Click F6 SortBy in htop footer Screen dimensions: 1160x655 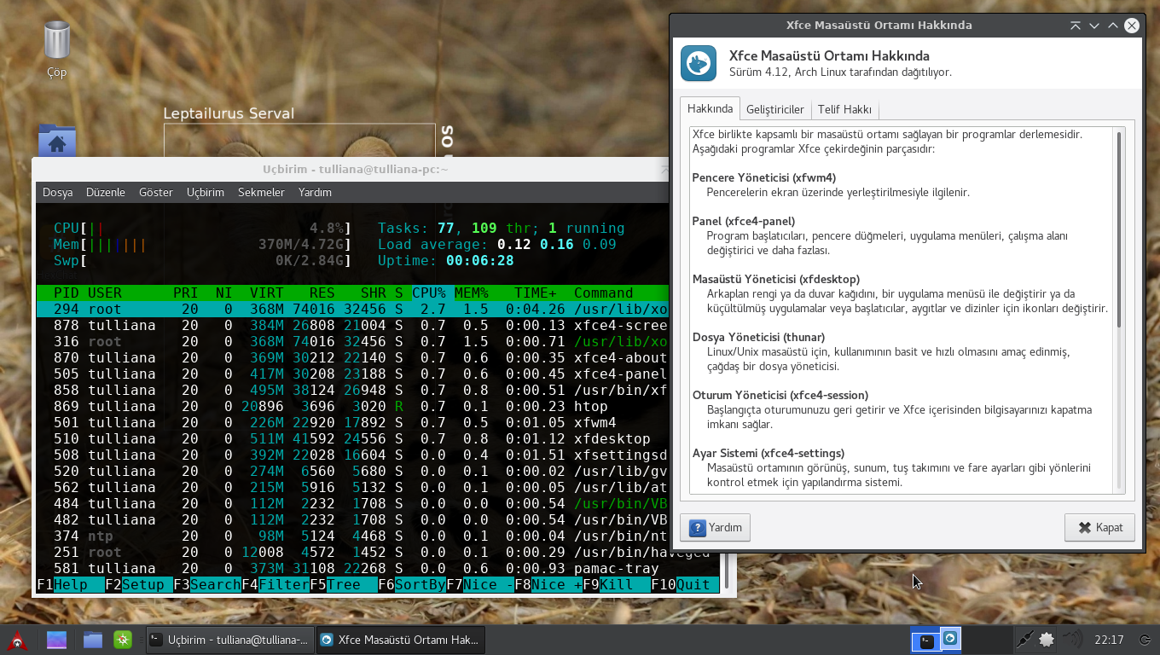(412, 584)
